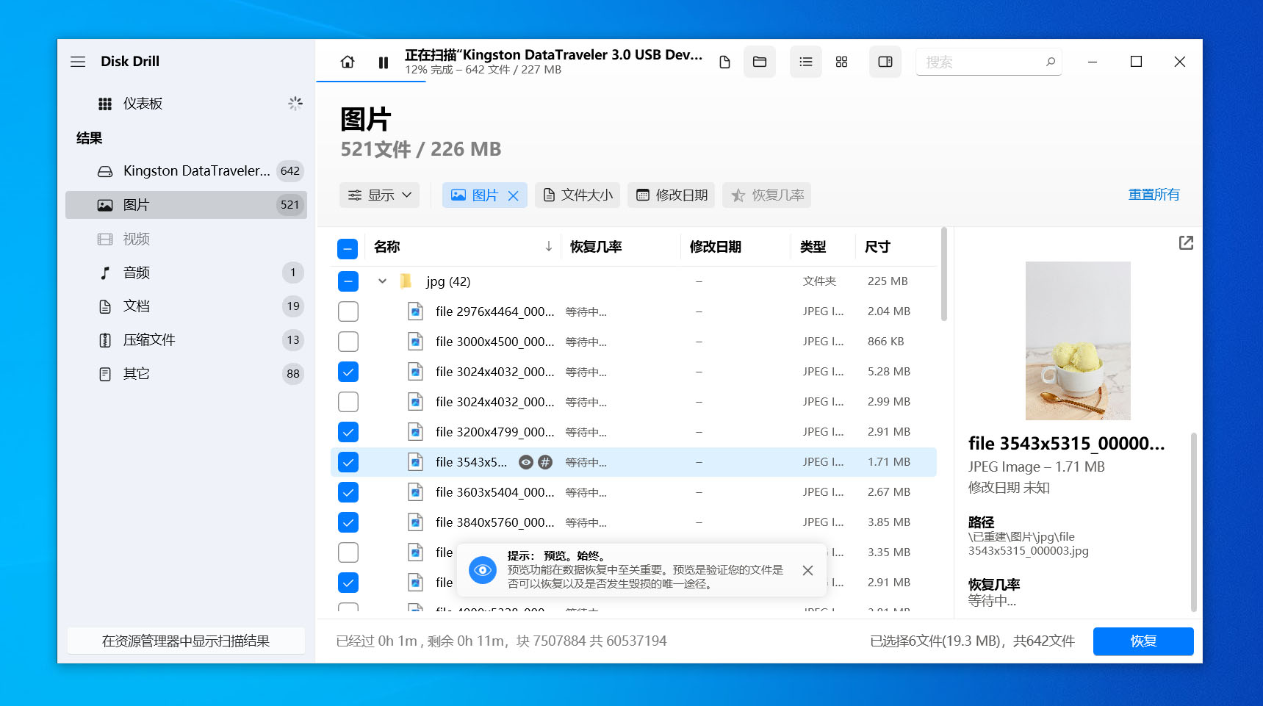Select file 3840x5760 row name
1263x706 pixels.
494,522
